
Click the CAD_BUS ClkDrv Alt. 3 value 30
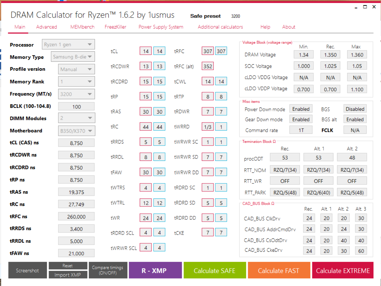coord(361,218)
